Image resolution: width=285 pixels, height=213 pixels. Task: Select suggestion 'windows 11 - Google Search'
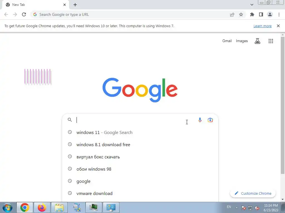[140, 132]
